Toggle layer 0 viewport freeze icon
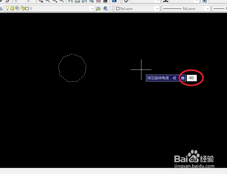Screen dimensions: 227x174 click(x=17, y=8)
